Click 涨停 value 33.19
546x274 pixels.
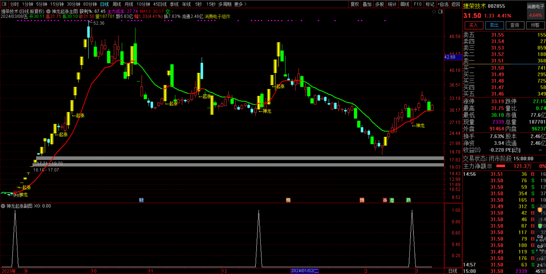(497, 101)
